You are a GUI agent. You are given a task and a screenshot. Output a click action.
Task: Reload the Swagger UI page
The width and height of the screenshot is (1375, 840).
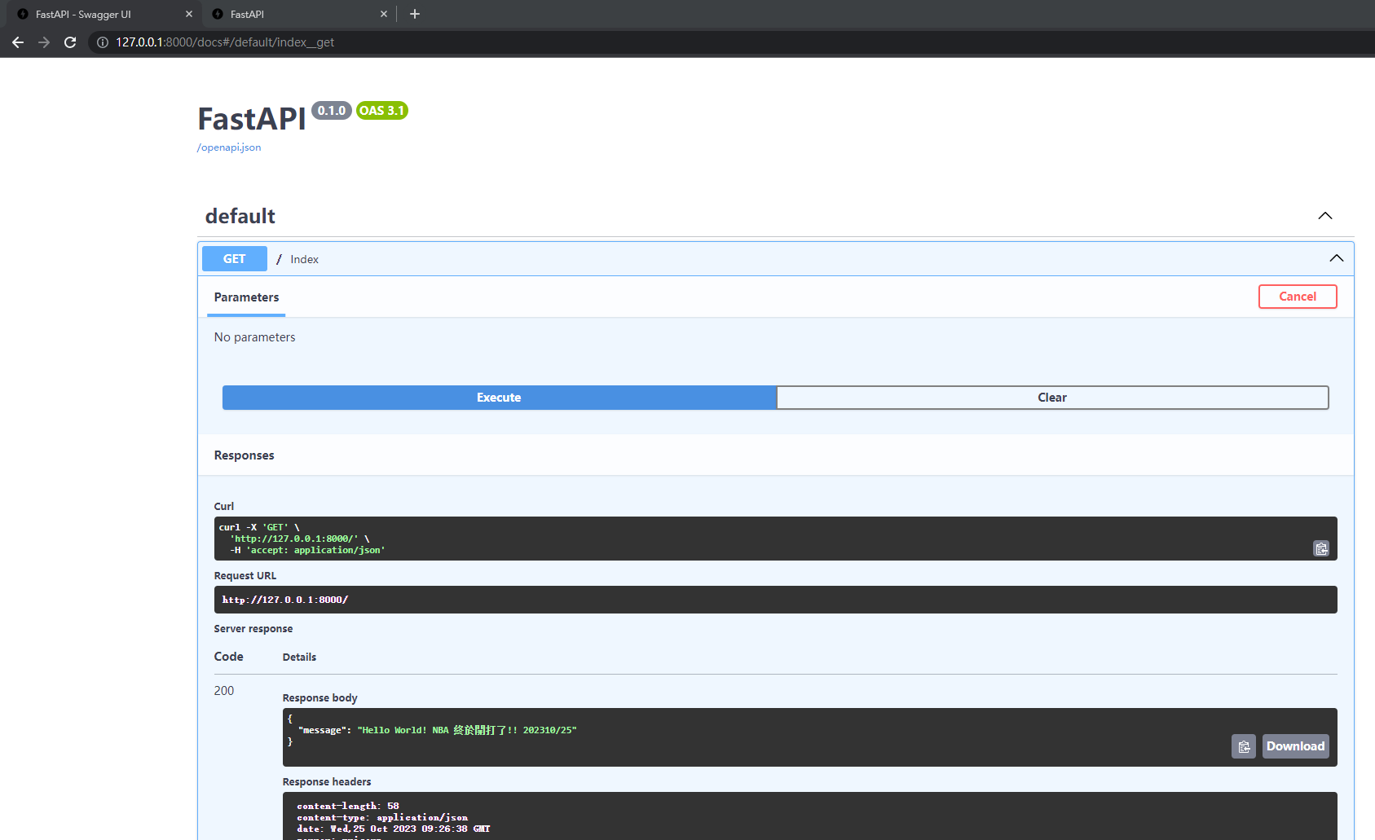coord(70,42)
